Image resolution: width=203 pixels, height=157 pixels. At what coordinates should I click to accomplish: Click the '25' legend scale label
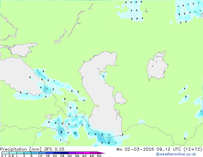tap(62, 156)
